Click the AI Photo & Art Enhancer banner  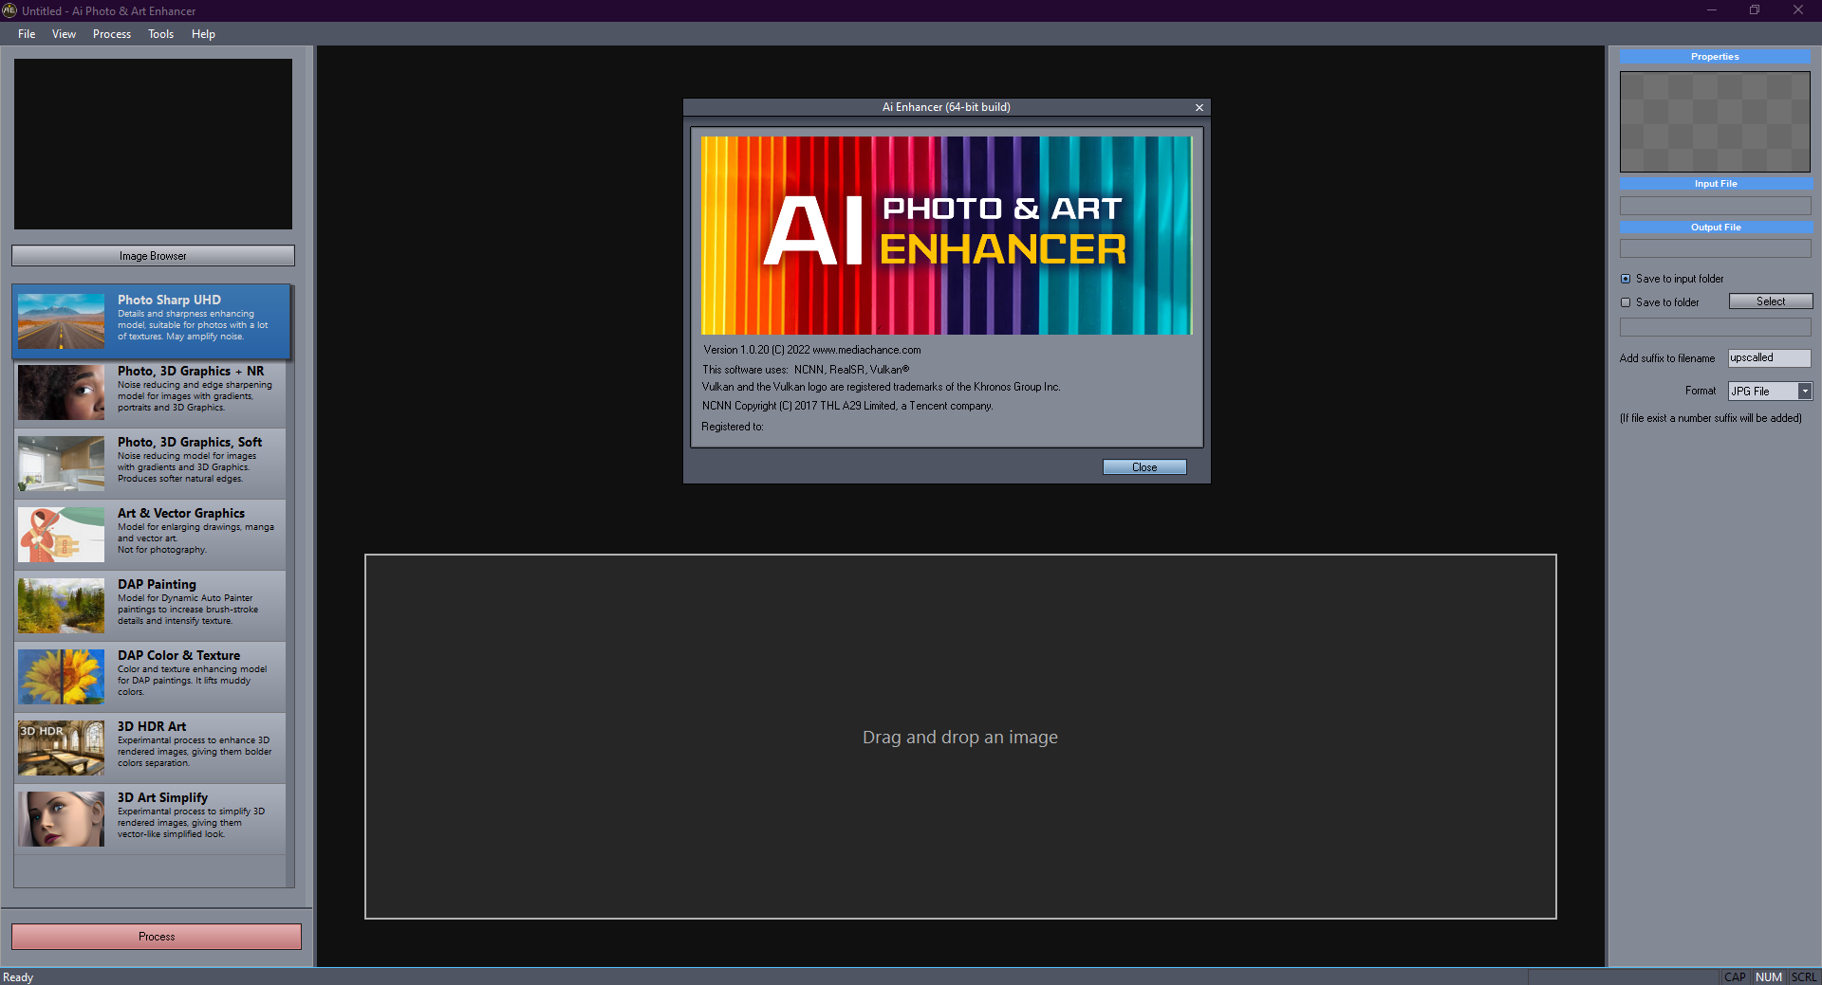click(946, 235)
